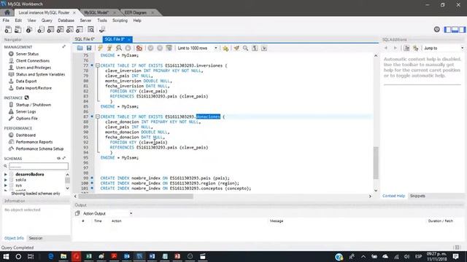Screen dimensions: 467x262
Task: Commit the current transaction
Action: pyautogui.click(x=150, y=48)
